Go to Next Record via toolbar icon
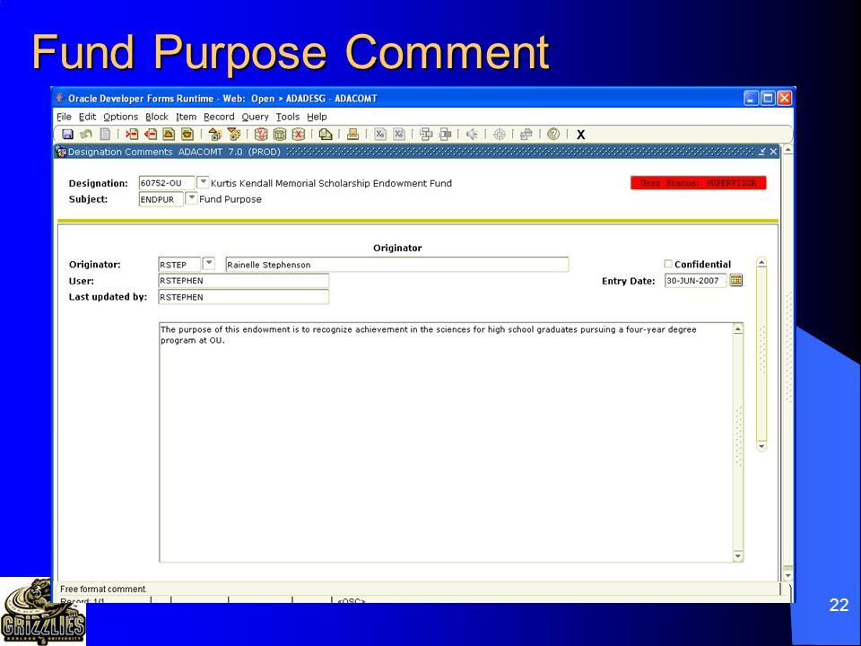This screenshot has width=861, height=646. click(x=187, y=134)
